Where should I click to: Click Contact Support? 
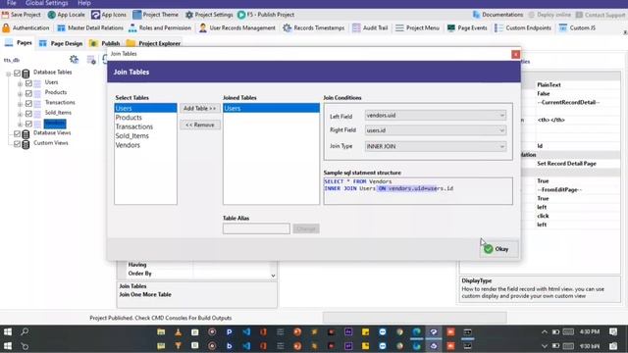pyautogui.click(x=600, y=15)
